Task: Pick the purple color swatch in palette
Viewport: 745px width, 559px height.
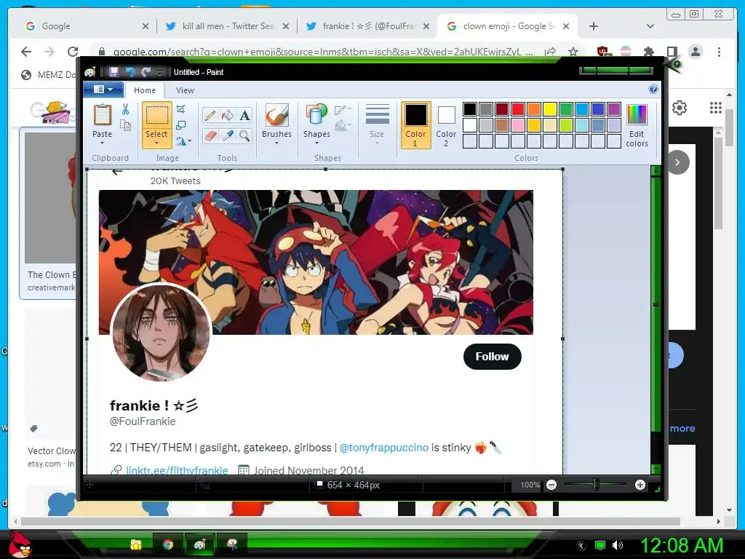Action: coord(614,109)
